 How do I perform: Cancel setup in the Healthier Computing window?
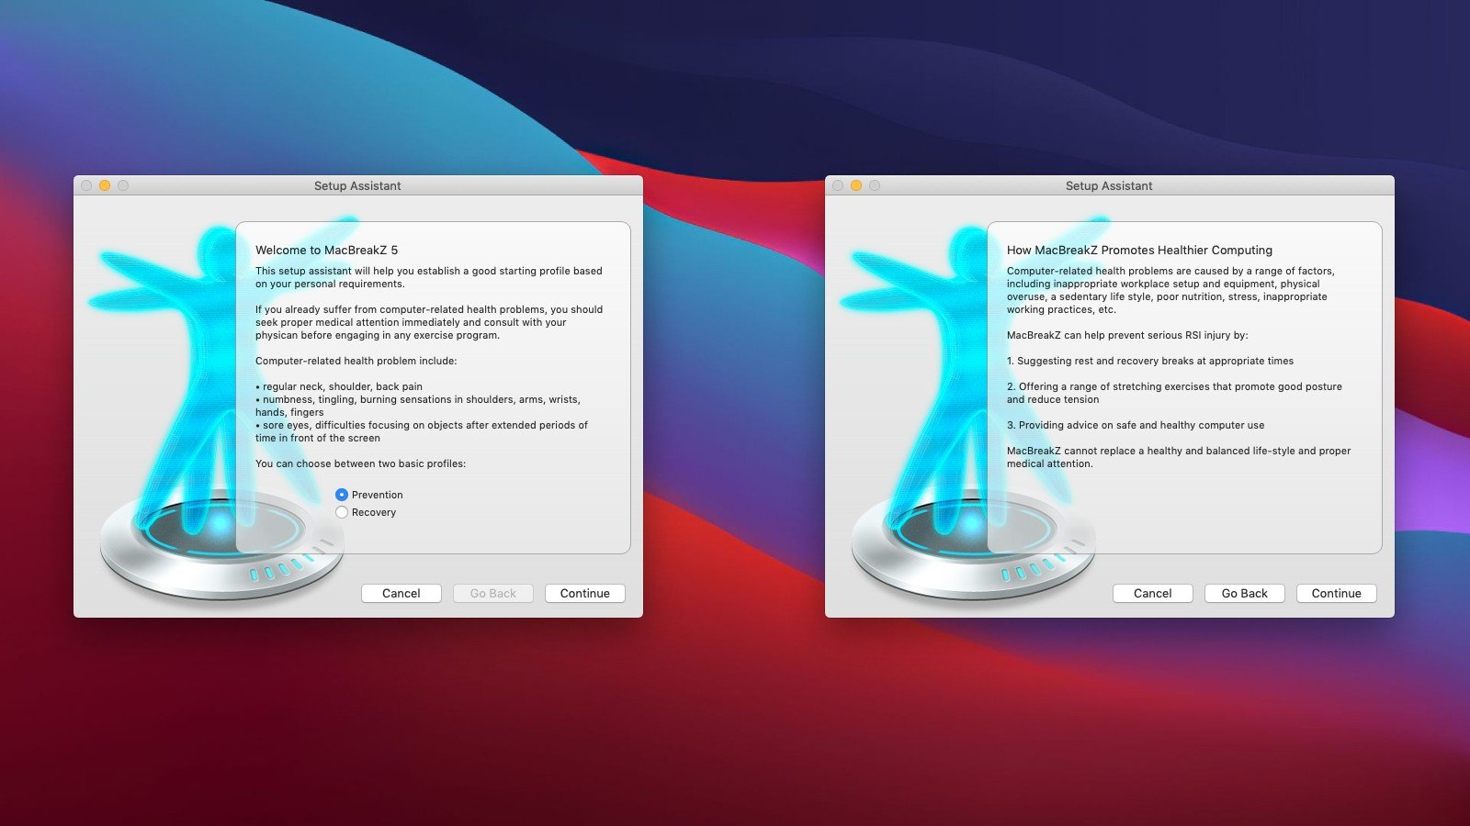point(1152,594)
